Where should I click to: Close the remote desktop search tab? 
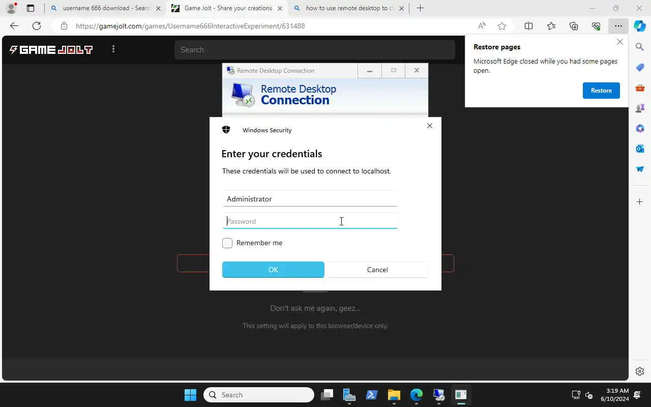coord(401,8)
